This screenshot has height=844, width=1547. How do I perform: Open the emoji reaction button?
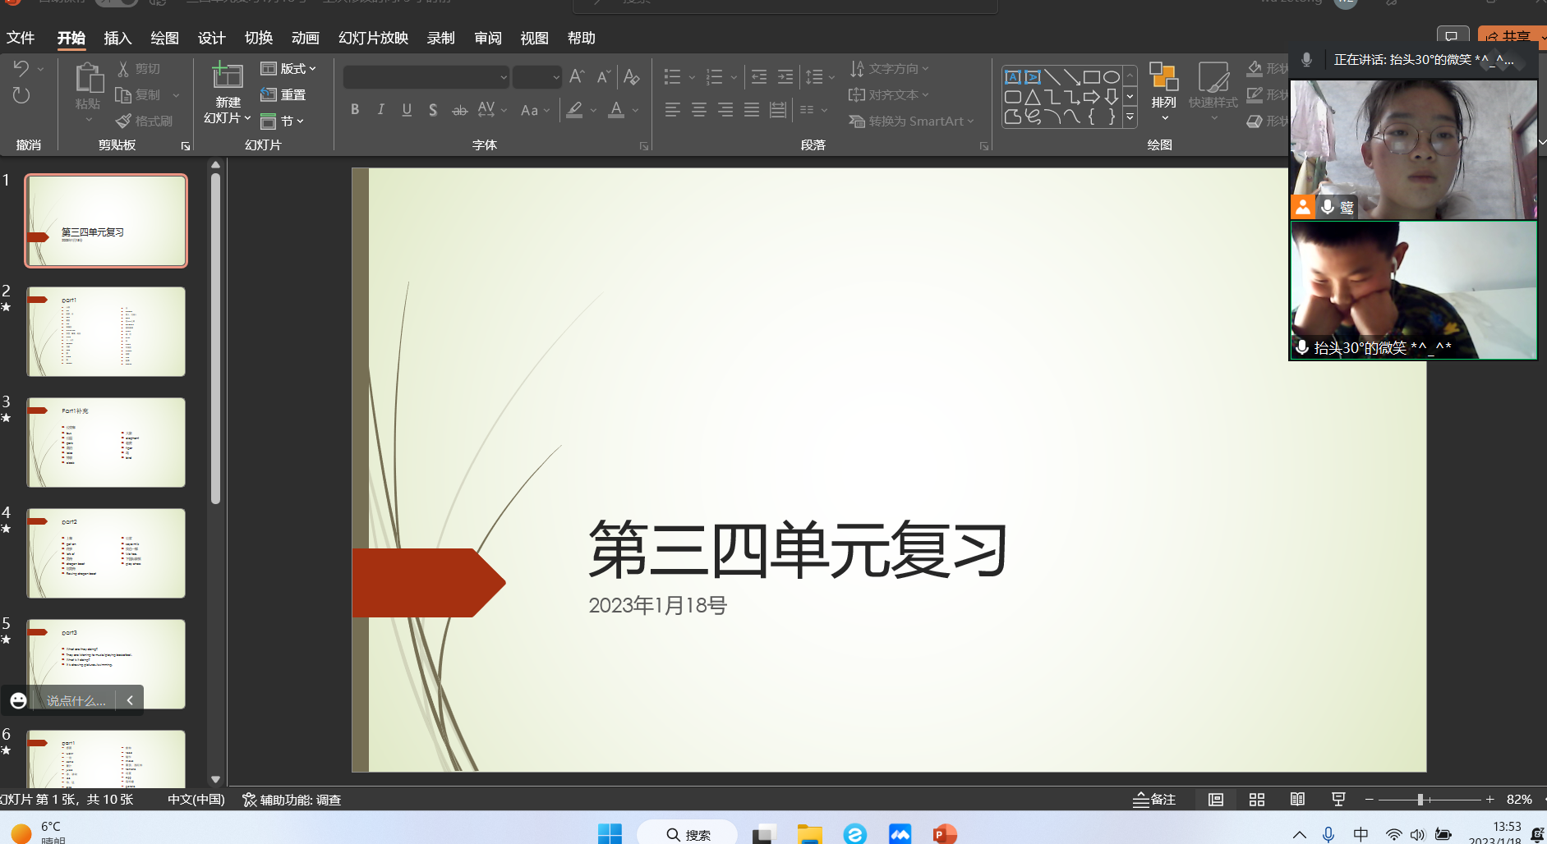[18, 700]
